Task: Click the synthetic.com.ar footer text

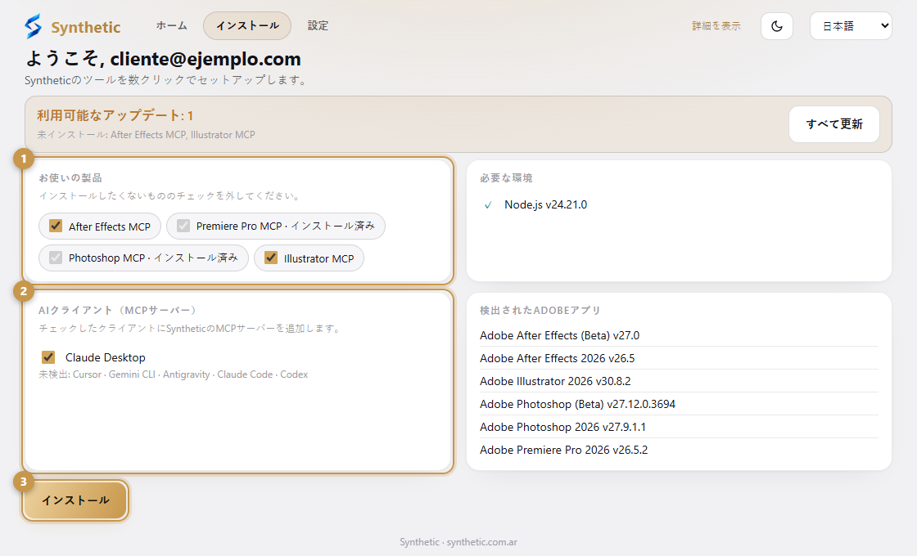Action: coord(482,542)
